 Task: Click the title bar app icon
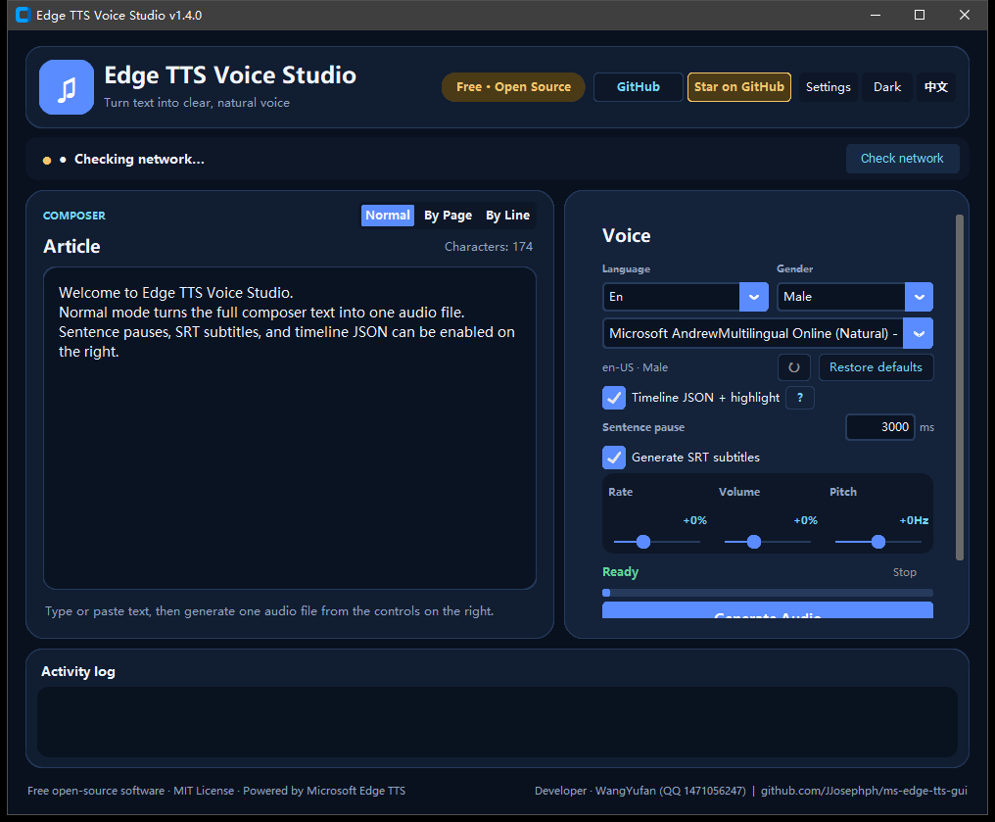tap(23, 15)
